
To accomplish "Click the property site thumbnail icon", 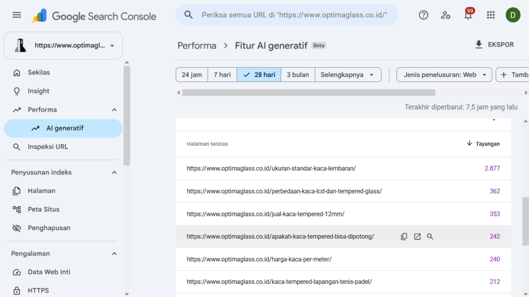I will (20, 45).
